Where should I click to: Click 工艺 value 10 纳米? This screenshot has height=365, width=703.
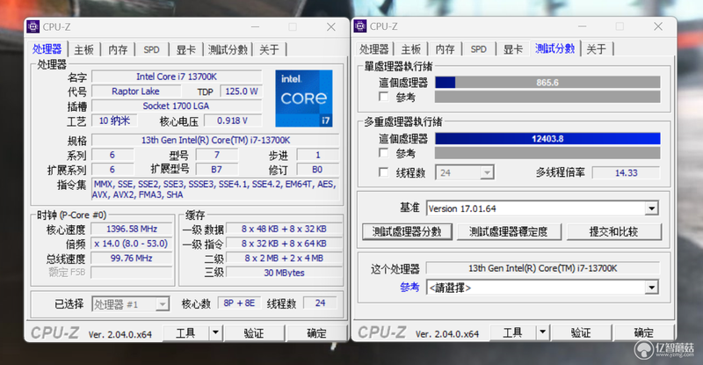tap(114, 120)
